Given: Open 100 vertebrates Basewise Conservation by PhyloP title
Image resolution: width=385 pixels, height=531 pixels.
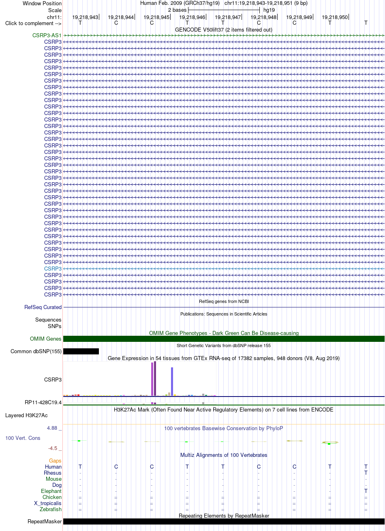Looking at the screenshot, I should click(224, 428).
